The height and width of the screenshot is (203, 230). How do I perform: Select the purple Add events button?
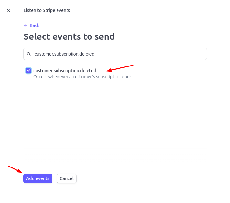click(x=38, y=178)
